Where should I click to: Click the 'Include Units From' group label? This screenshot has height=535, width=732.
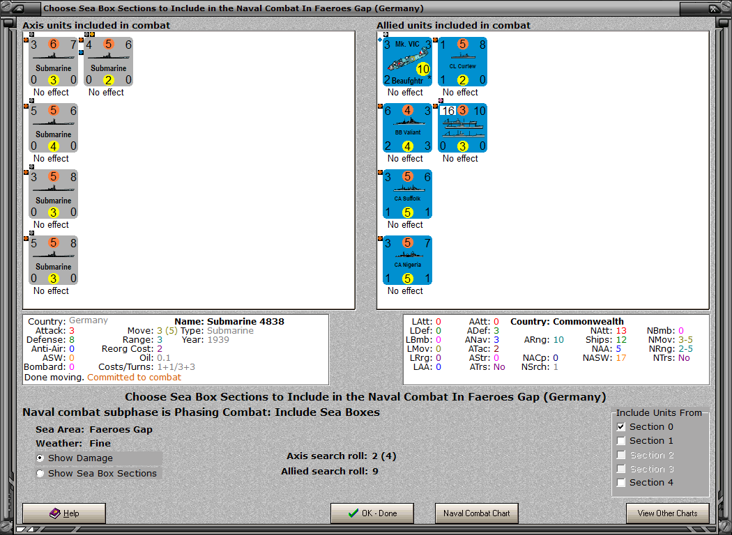(659, 413)
